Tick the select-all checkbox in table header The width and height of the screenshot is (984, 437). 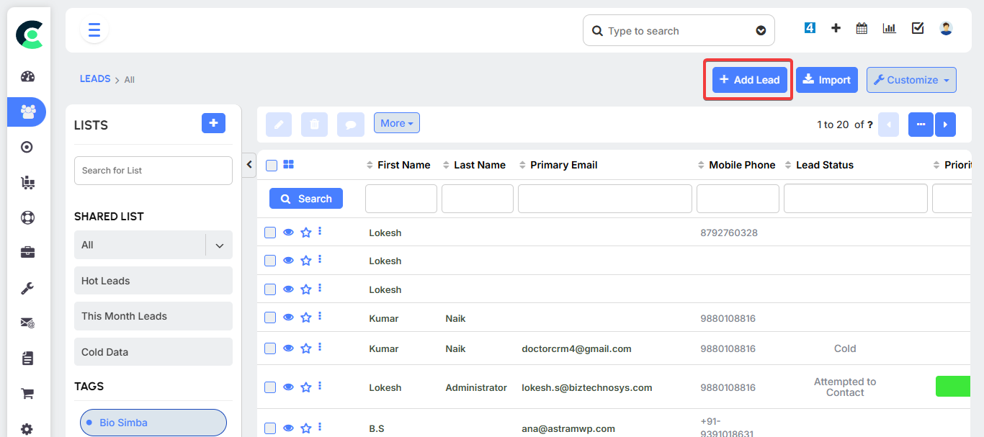point(272,166)
